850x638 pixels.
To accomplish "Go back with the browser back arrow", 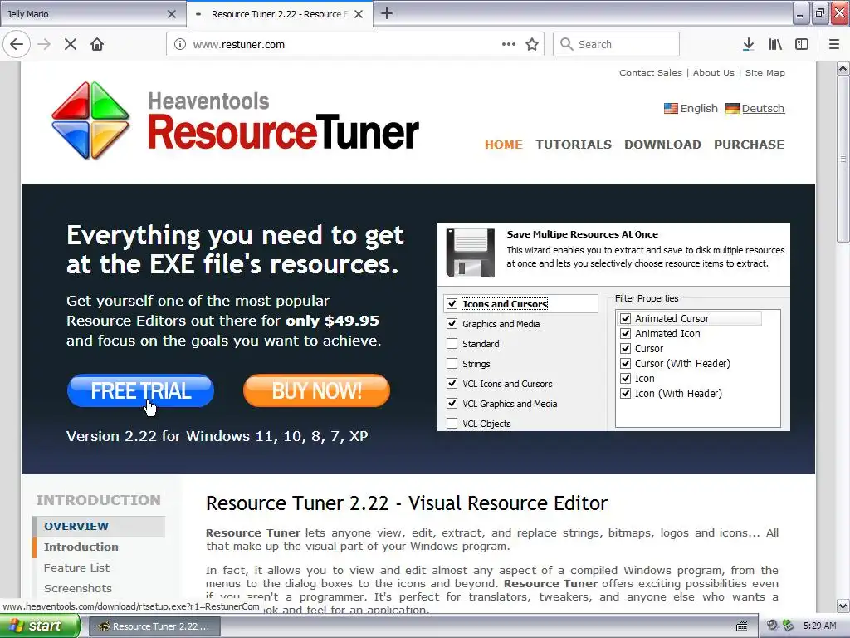I will coord(17,45).
